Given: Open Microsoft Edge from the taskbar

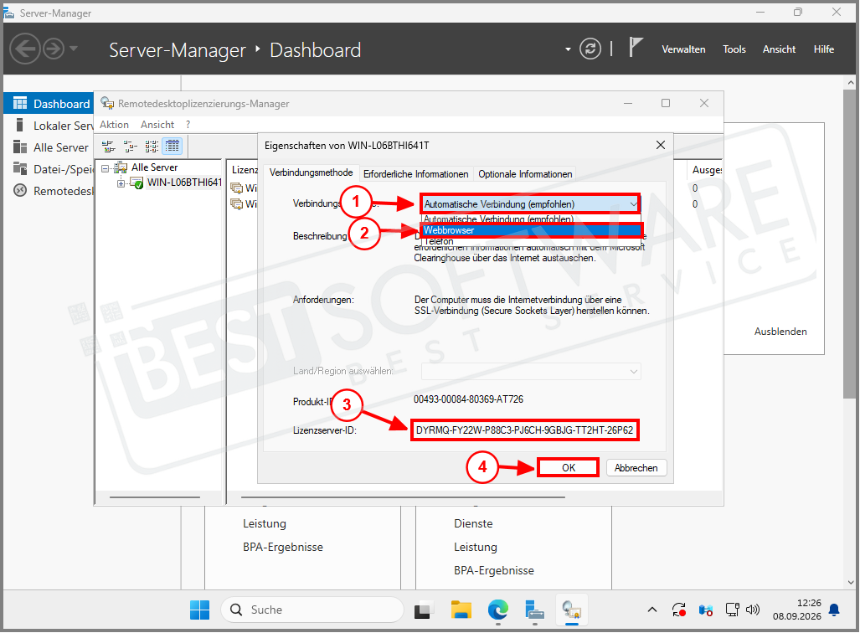Looking at the screenshot, I should (x=498, y=610).
